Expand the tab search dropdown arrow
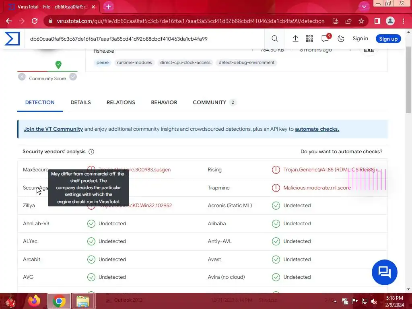 coord(364,7)
